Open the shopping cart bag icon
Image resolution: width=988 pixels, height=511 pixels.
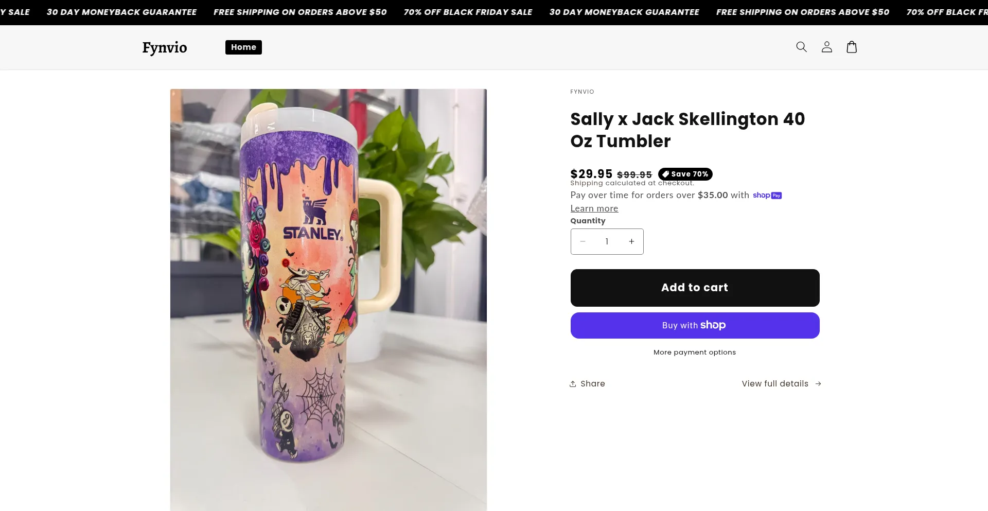[852, 47]
